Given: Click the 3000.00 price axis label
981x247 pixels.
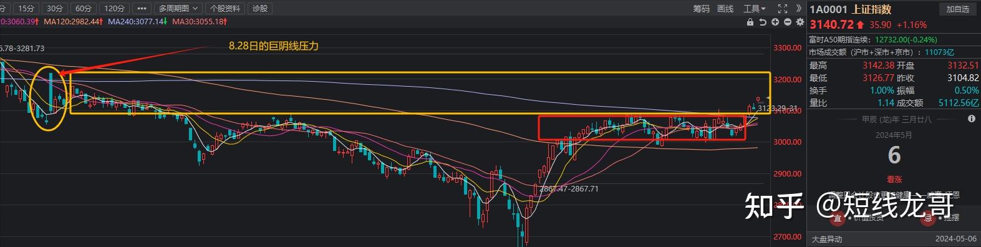Looking at the screenshot, I should pos(787,142).
